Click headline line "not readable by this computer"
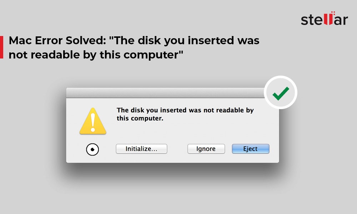 (96, 55)
